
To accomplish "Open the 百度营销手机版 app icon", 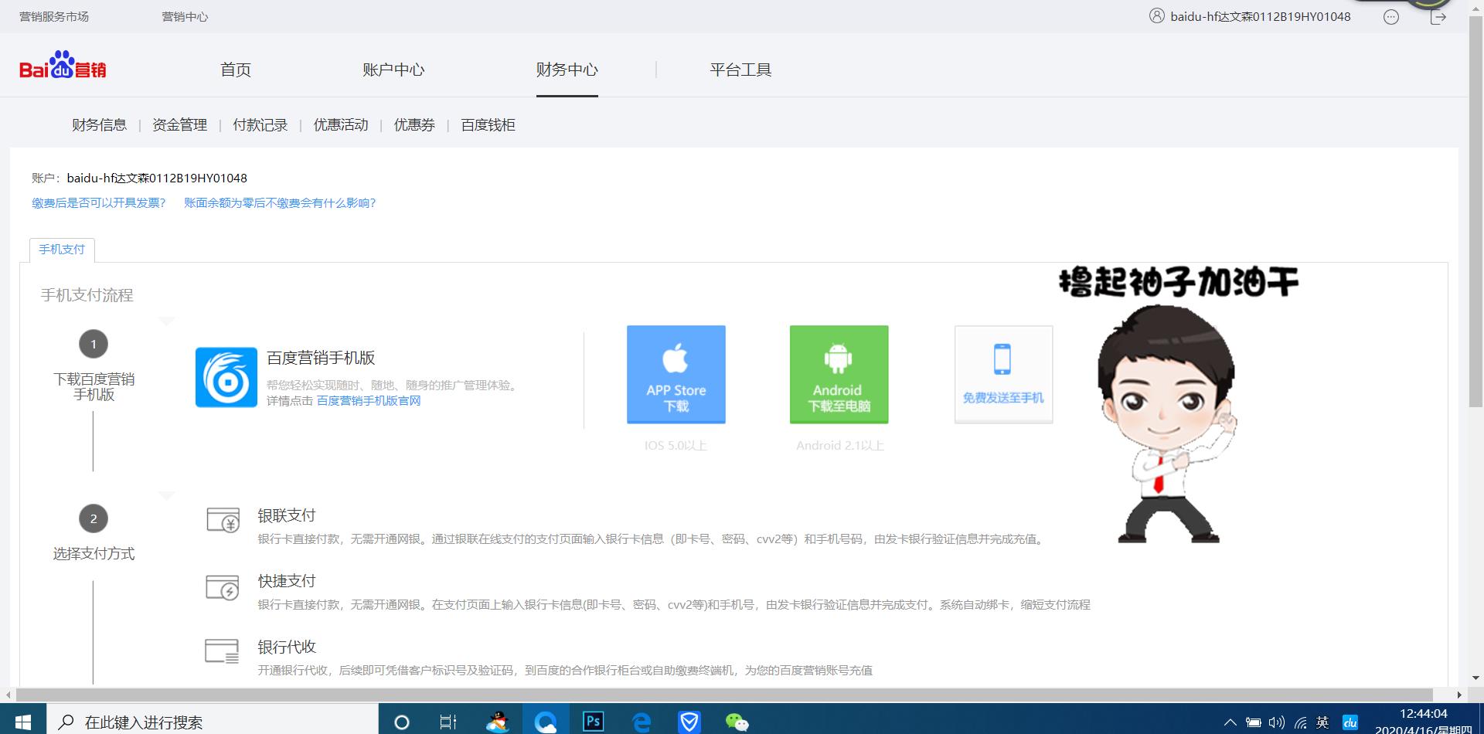I will (225, 377).
